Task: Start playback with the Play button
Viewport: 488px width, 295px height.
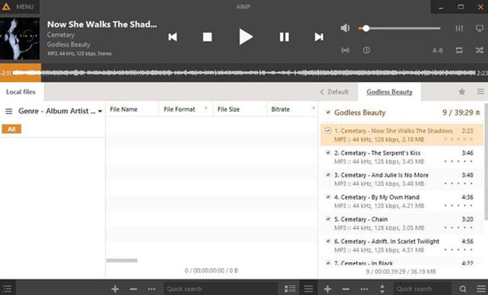Action: point(246,37)
